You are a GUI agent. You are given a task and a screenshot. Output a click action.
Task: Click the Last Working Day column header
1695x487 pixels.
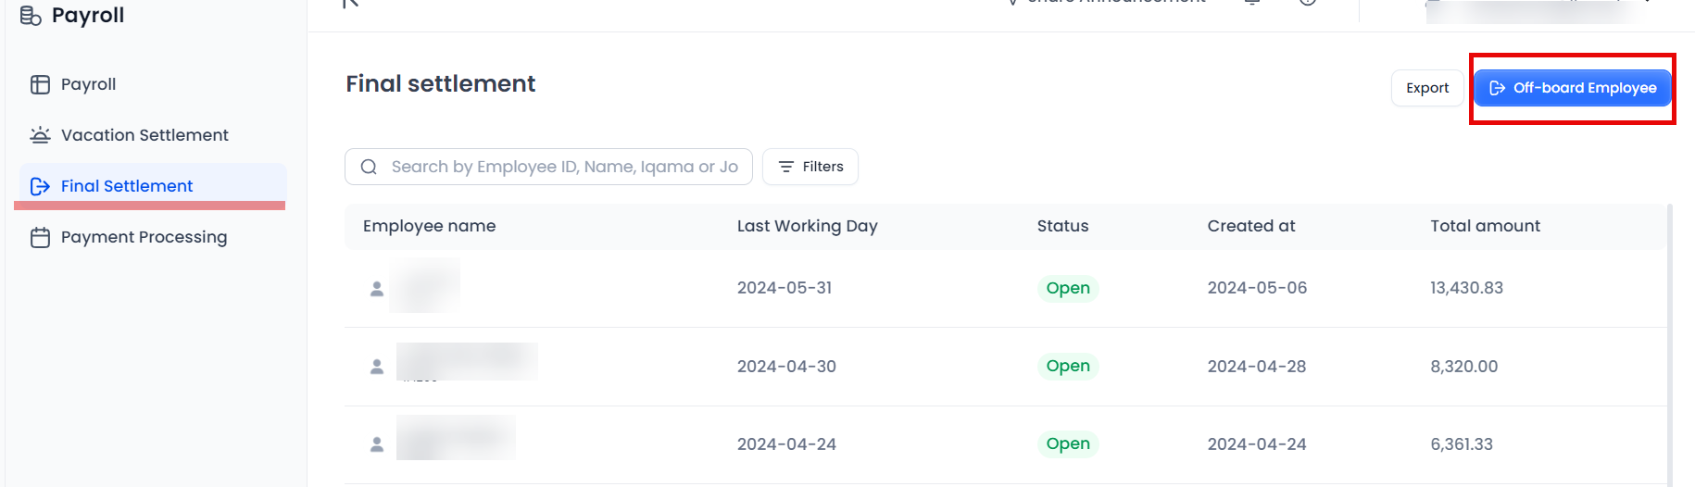point(807,226)
